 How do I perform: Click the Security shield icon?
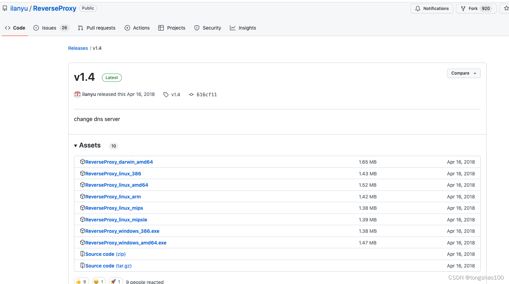point(197,28)
